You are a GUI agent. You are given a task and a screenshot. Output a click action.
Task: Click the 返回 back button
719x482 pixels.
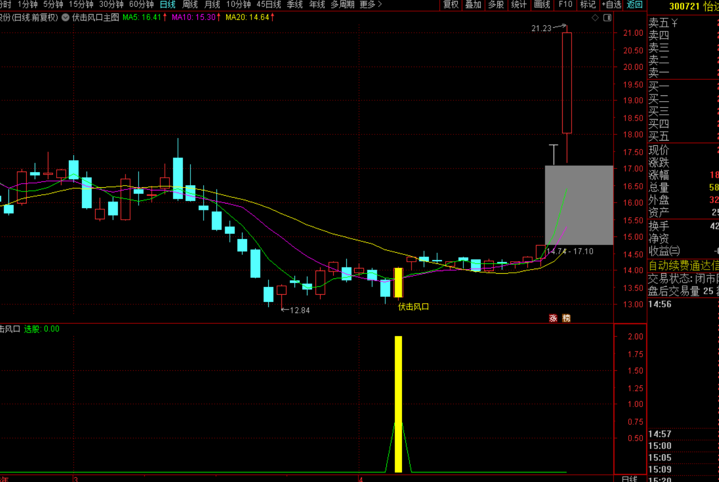[x=635, y=5]
